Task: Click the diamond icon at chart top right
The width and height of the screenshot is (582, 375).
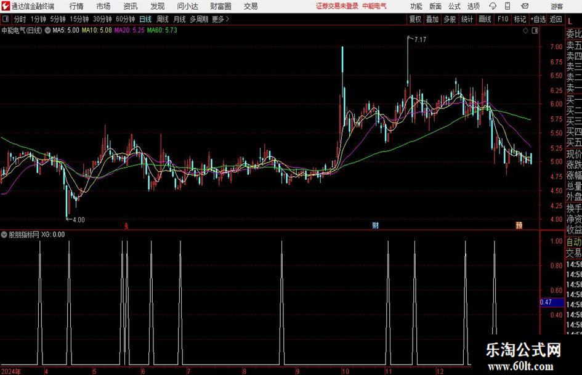Action: (525, 31)
